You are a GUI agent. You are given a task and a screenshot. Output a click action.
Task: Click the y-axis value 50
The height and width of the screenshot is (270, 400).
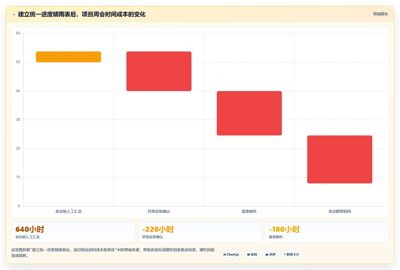[x=18, y=62]
